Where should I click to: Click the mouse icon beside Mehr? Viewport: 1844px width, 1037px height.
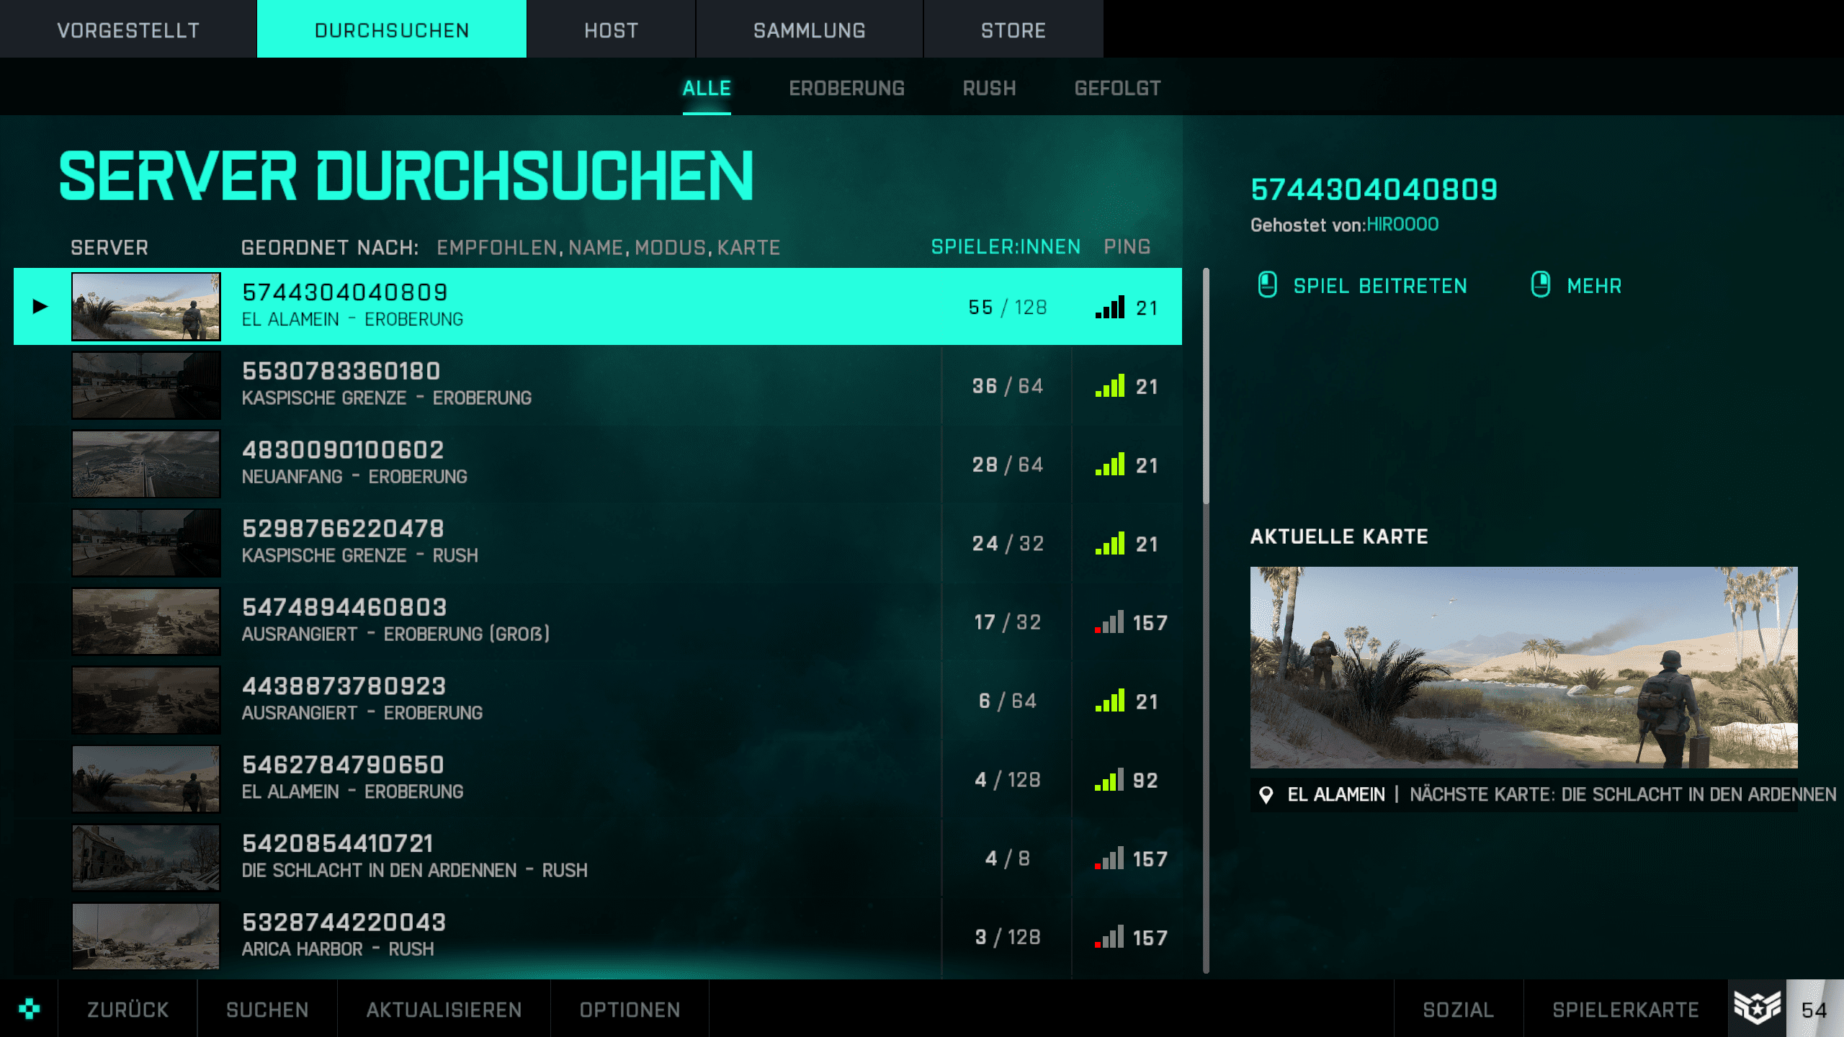pyautogui.click(x=1540, y=285)
